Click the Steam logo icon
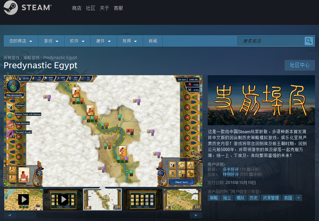Viewport: 319px width, 221px height. [x=11, y=8]
